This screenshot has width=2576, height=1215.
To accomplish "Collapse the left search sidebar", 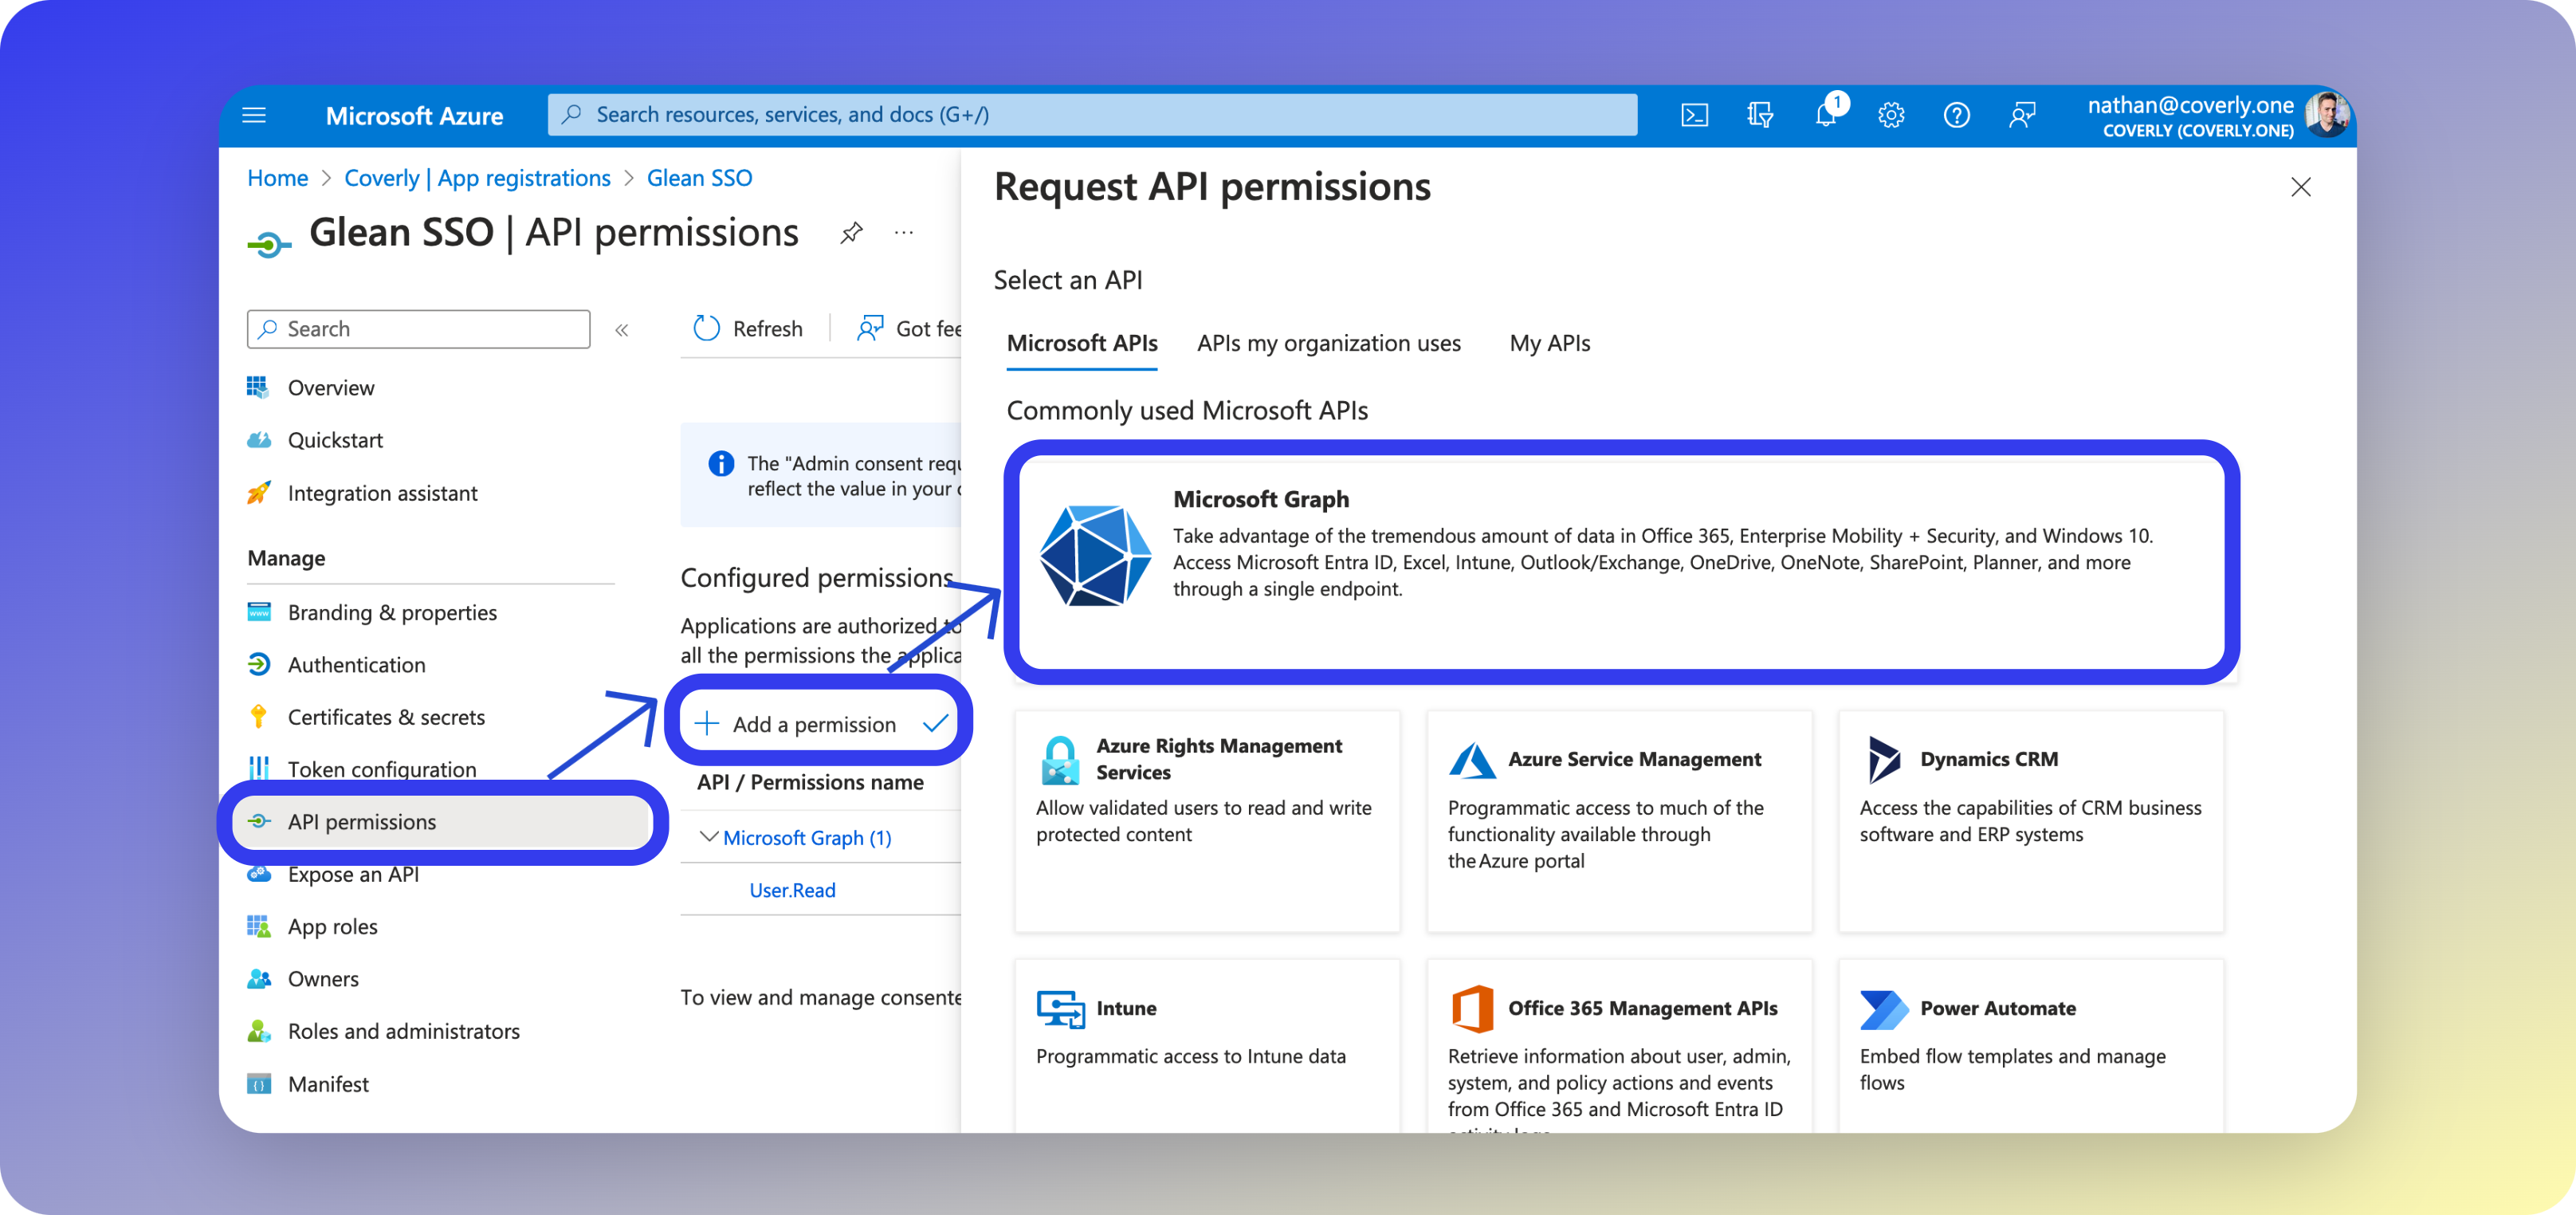I will 622,329.
